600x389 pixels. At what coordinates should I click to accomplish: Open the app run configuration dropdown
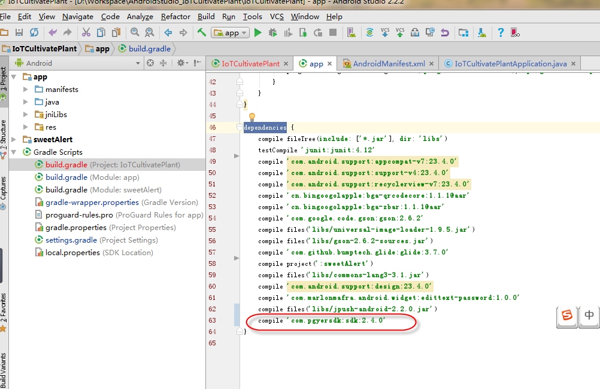(230, 33)
